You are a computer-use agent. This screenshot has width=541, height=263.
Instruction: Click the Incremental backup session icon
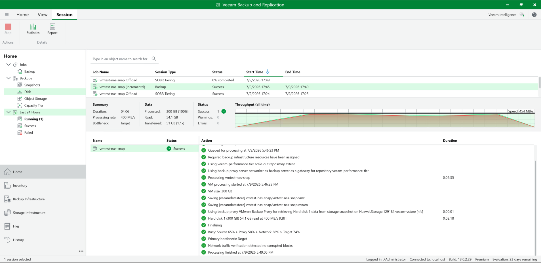[x=95, y=87]
